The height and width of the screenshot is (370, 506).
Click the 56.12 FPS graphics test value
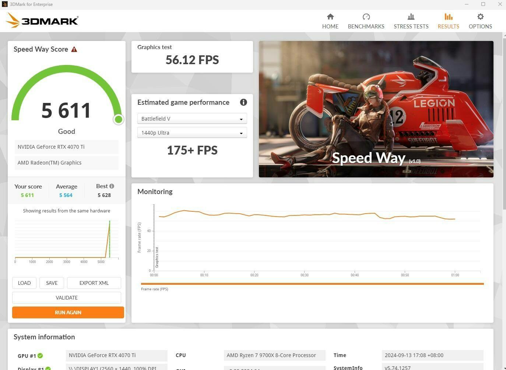192,60
